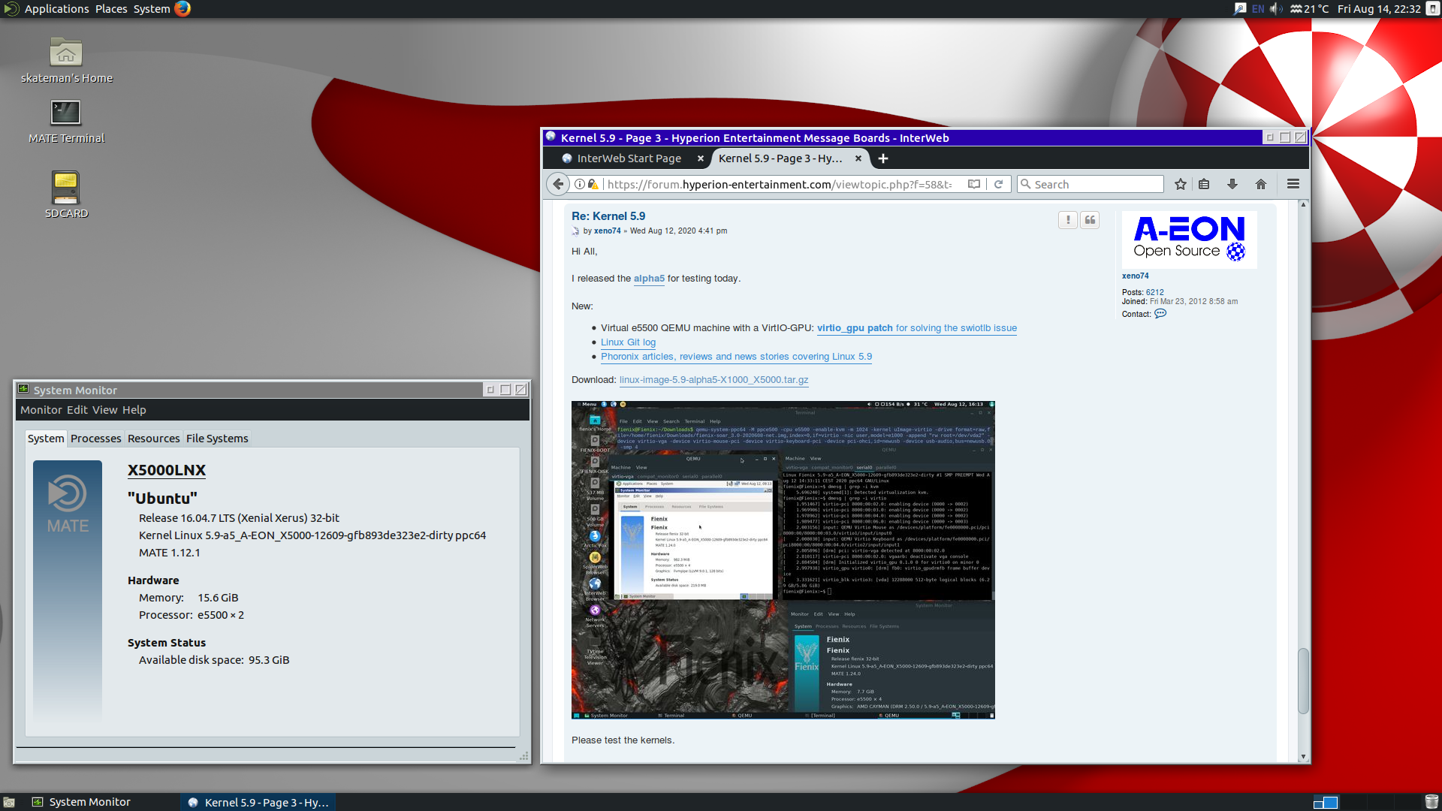This screenshot has width=1442, height=811.
Task: Click site information icon in address bar
Action: coord(580,184)
